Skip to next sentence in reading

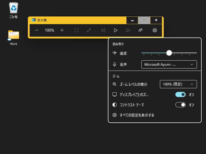[x=128, y=30]
